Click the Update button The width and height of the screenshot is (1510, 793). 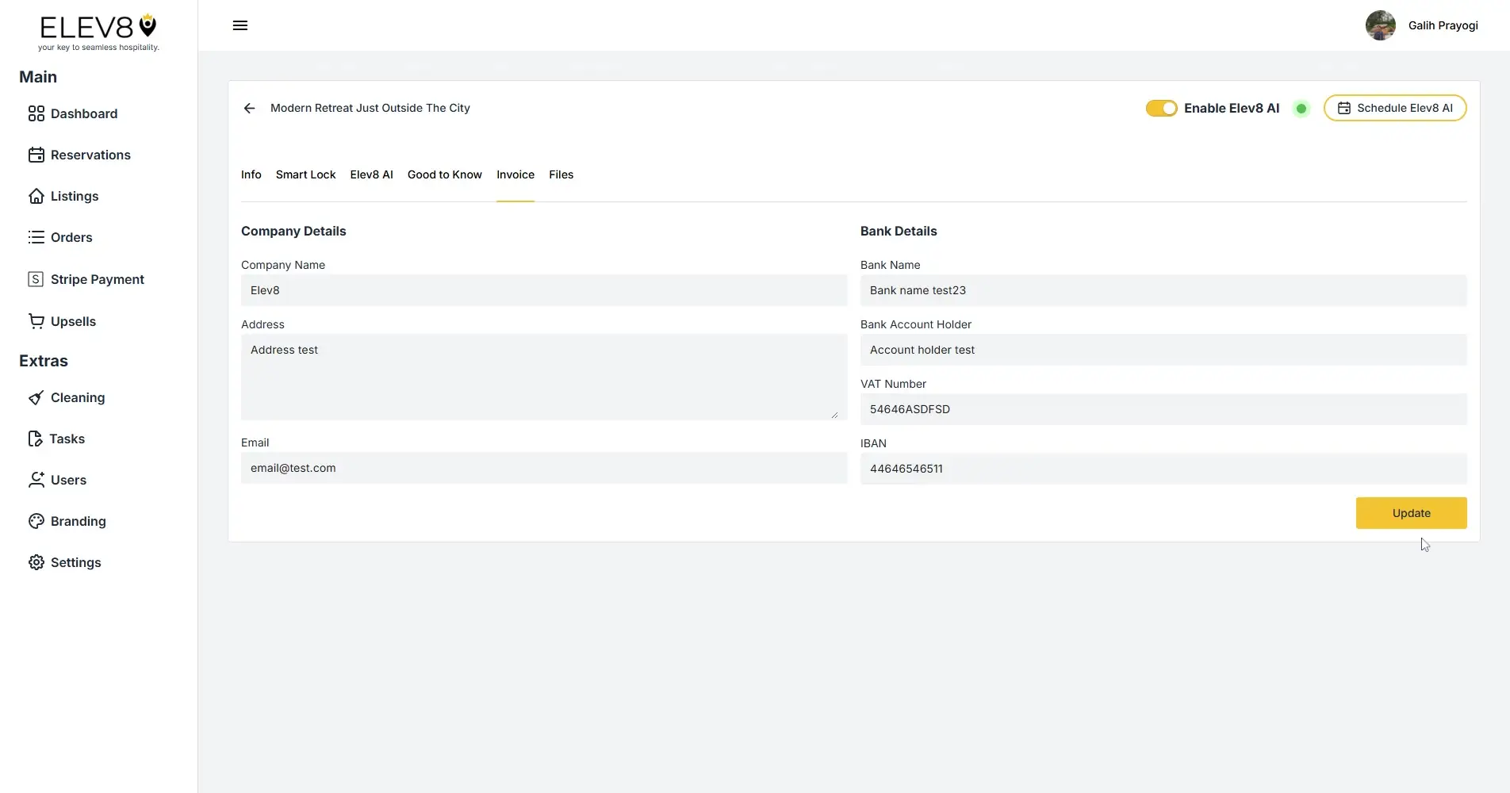coord(1411,513)
